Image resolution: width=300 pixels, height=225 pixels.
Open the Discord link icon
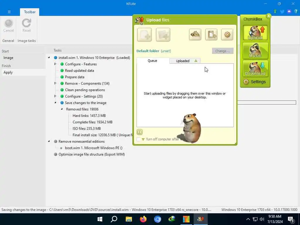coord(289,11)
